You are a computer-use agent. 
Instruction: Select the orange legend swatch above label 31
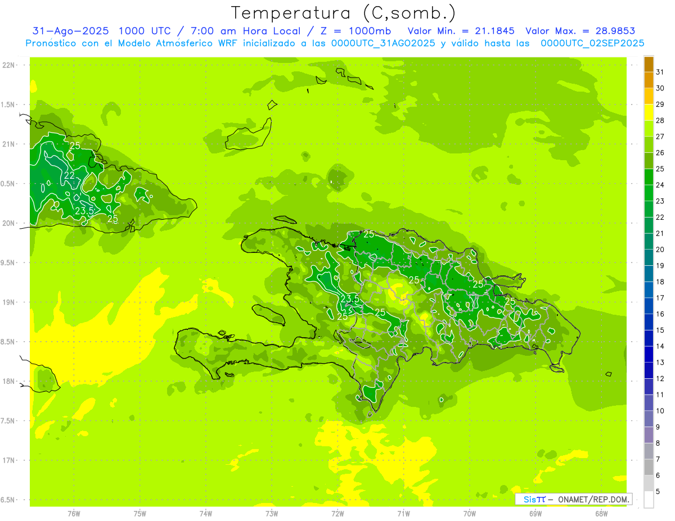point(649,64)
